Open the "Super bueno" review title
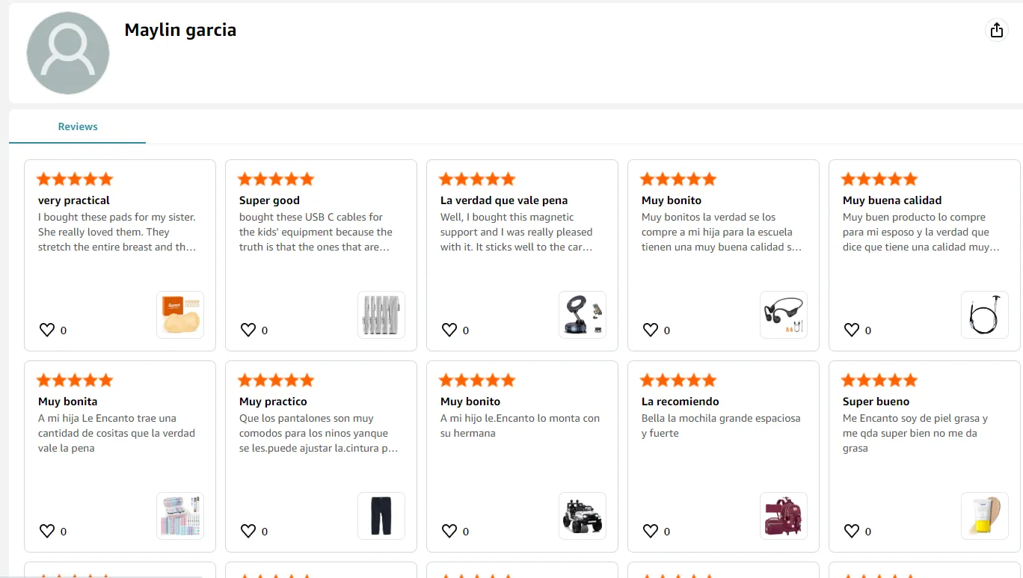The width and height of the screenshot is (1023, 578). click(x=876, y=402)
